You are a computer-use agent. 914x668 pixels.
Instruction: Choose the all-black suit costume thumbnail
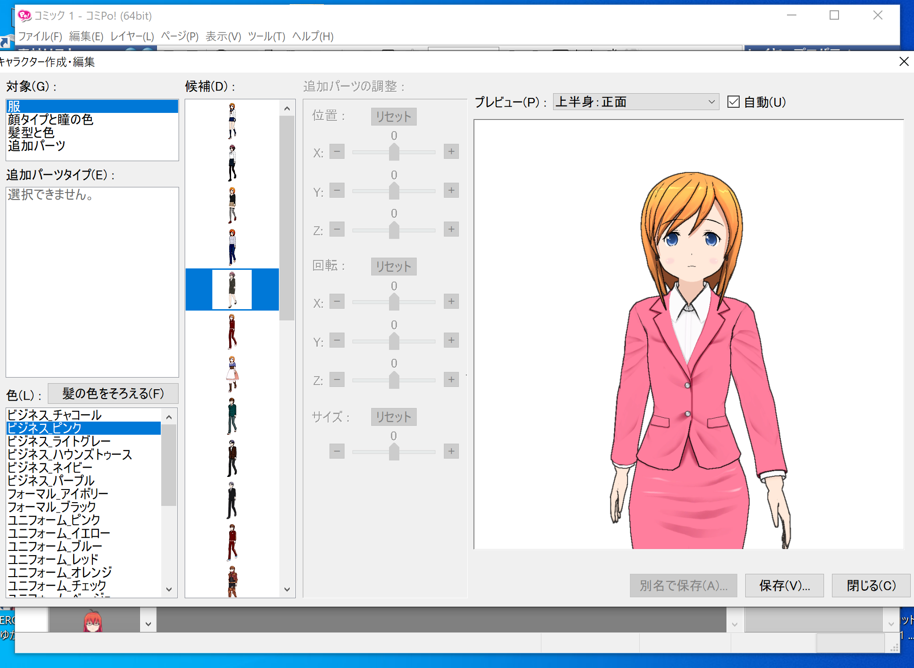point(232,500)
